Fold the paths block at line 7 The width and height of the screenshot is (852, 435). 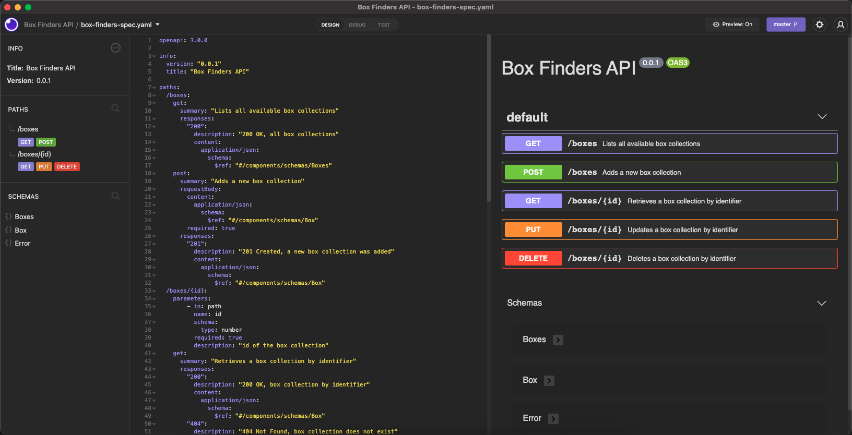pos(154,88)
